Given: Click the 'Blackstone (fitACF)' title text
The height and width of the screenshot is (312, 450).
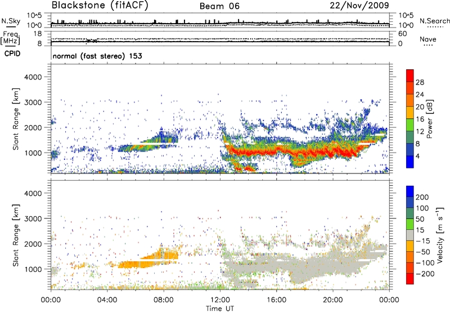Looking at the screenshot, I should click(x=100, y=6).
